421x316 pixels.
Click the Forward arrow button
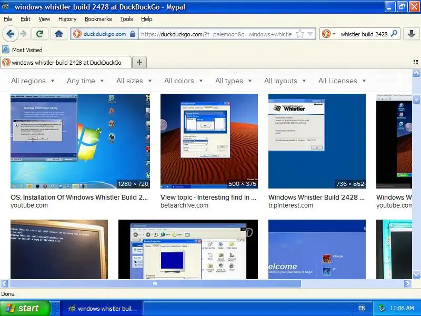24,34
